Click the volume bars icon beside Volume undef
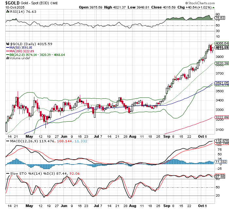The image size is (229, 209). (7, 58)
